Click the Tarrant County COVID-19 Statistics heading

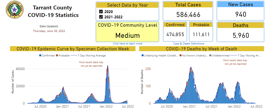pyautogui.click(x=53, y=11)
